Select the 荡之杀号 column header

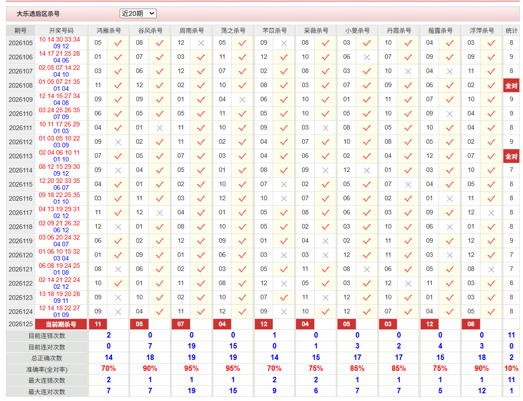coord(233,31)
